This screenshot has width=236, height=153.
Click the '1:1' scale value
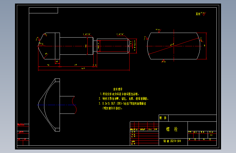click(x=211, y=135)
